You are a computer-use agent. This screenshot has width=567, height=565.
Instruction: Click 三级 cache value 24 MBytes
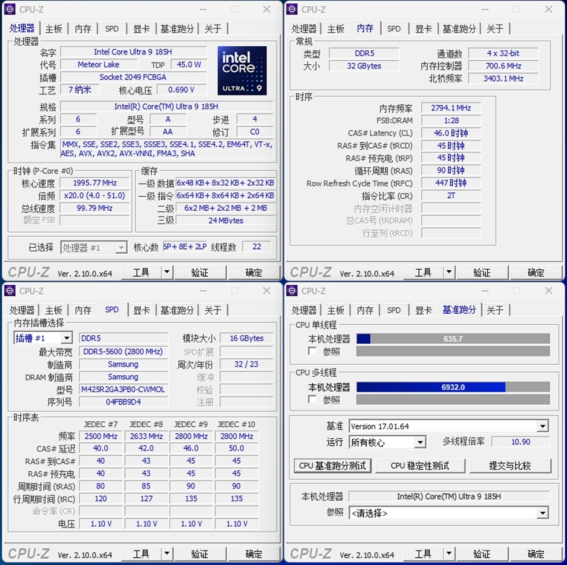pos(226,221)
